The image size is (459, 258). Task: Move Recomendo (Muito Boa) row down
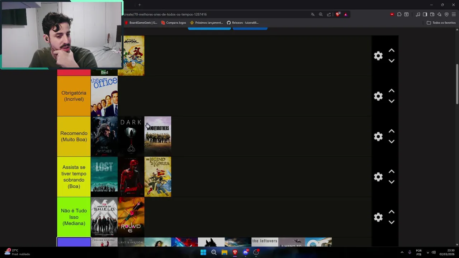(x=392, y=142)
